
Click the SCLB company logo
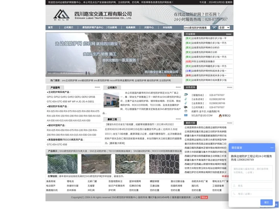point(61,15)
